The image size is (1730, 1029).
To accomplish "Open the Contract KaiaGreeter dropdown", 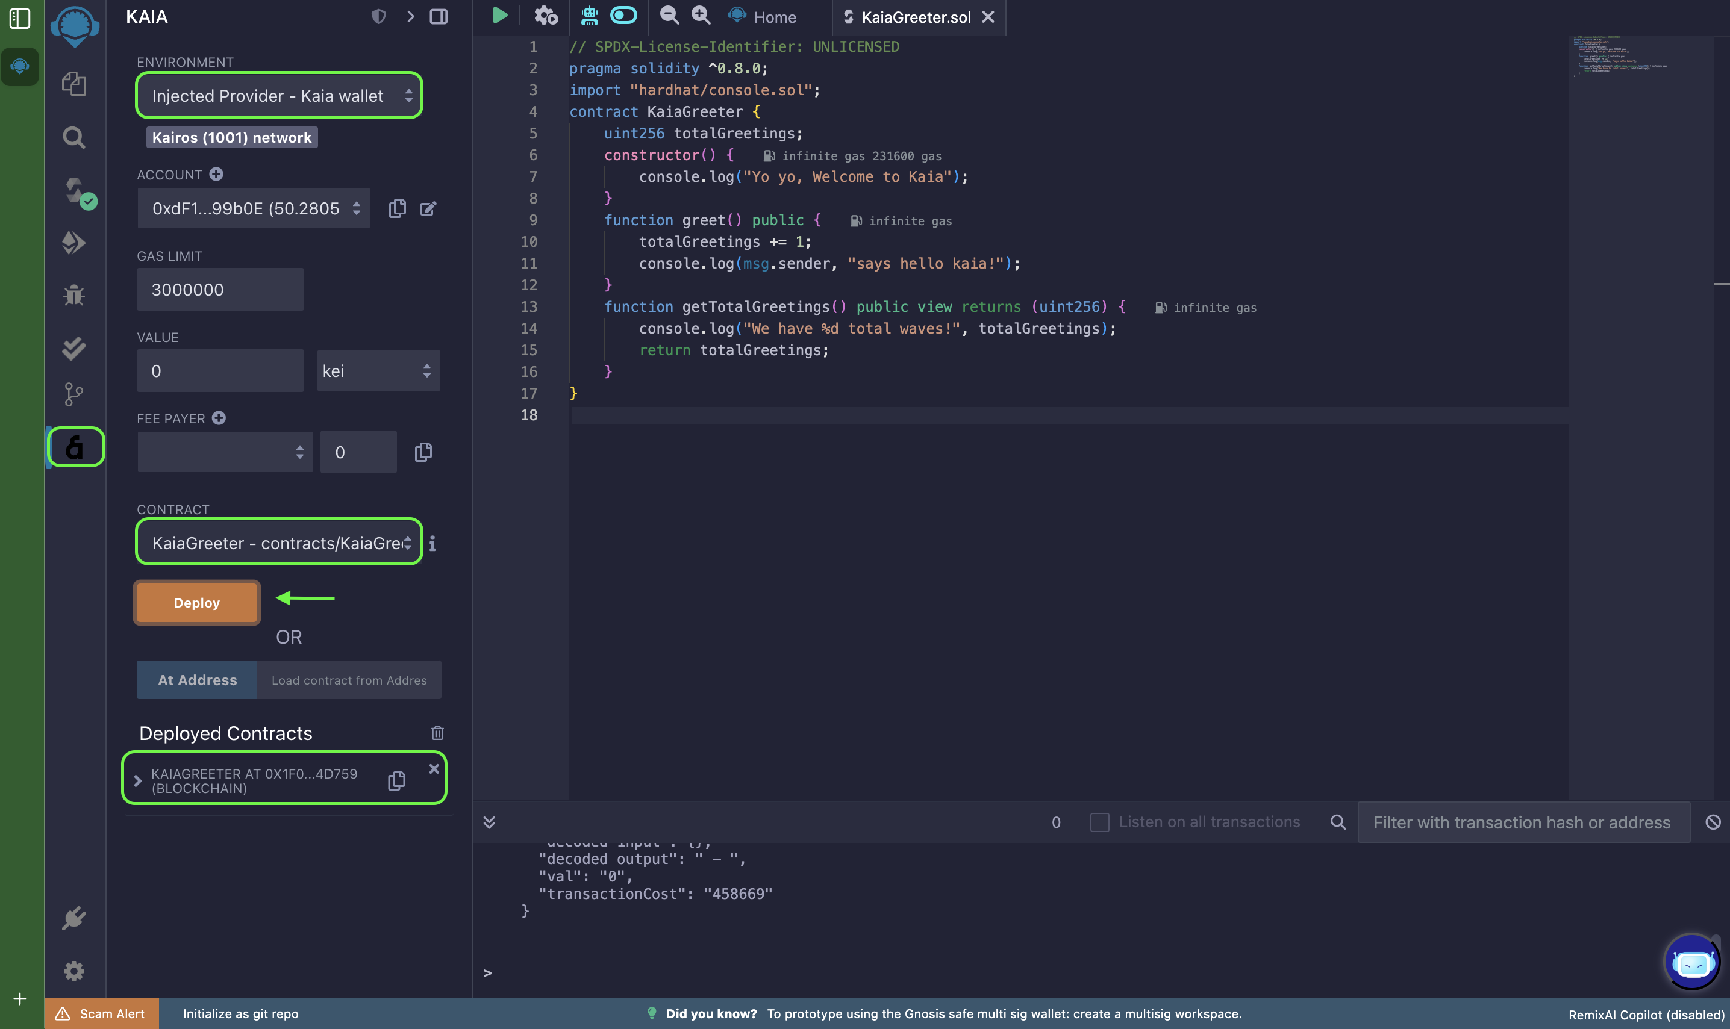I will click(279, 543).
